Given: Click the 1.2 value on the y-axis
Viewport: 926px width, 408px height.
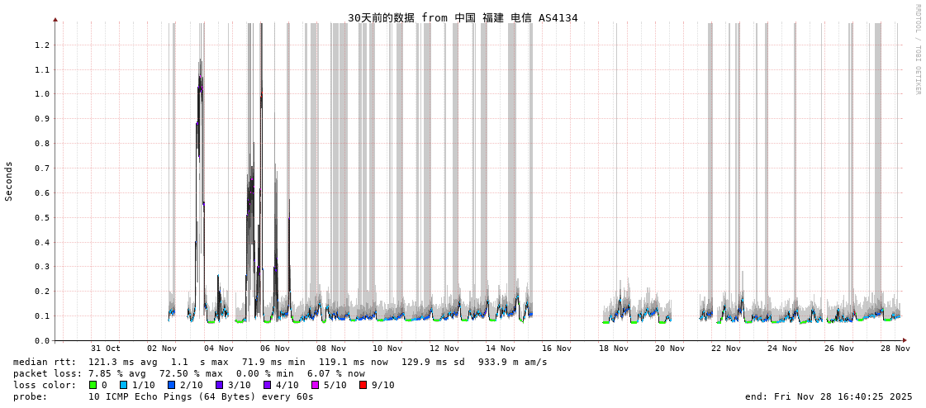Looking at the screenshot, I should click(x=42, y=45).
